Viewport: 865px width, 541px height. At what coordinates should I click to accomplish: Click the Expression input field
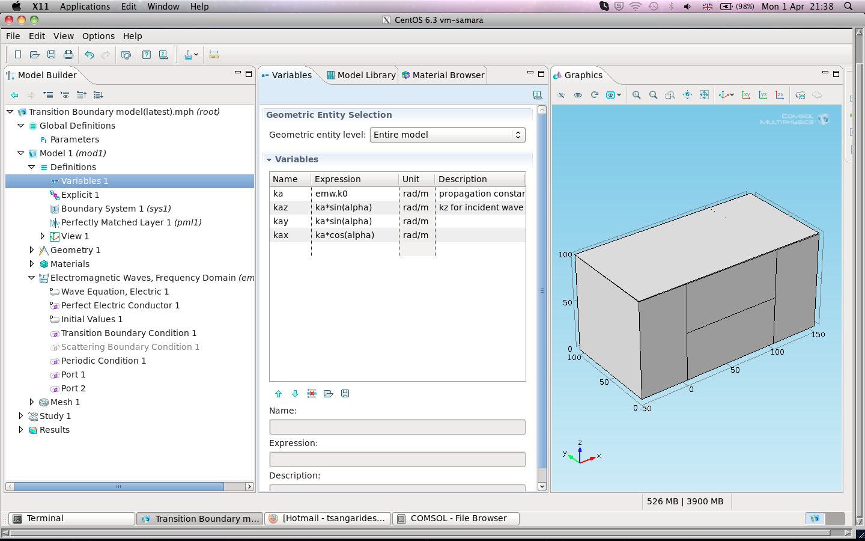tap(398, 460)
